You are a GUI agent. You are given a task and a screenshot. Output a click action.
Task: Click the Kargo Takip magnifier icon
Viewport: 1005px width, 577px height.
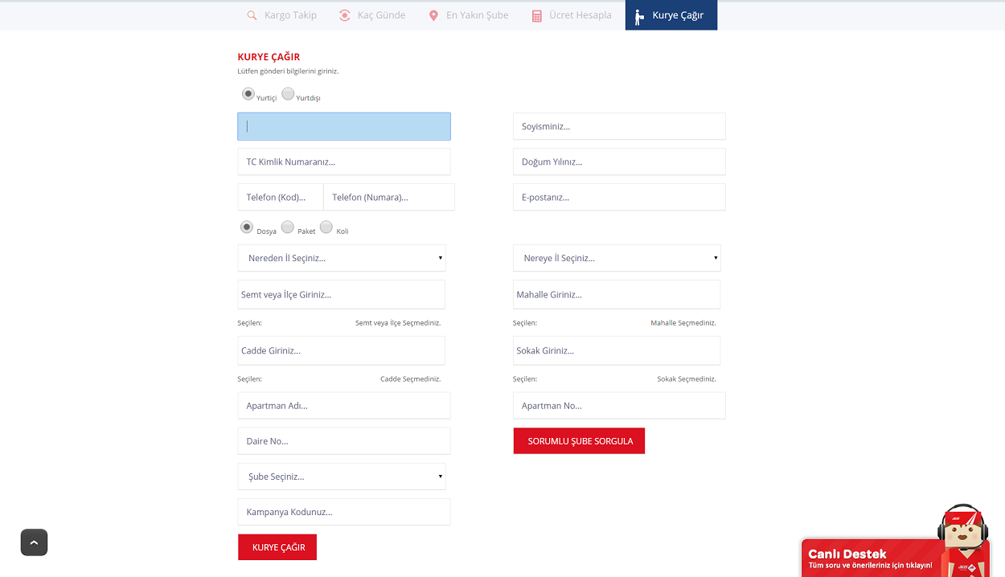click(x=252, y=15)
